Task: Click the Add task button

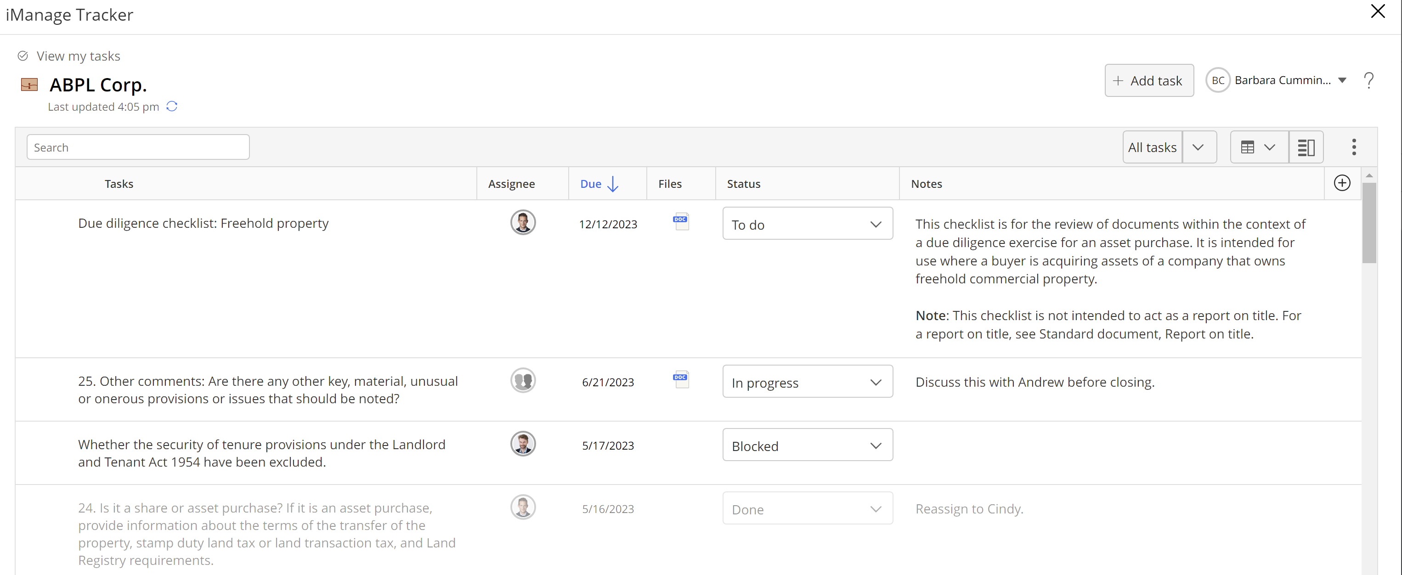Action: click(x=1148, y=80)
